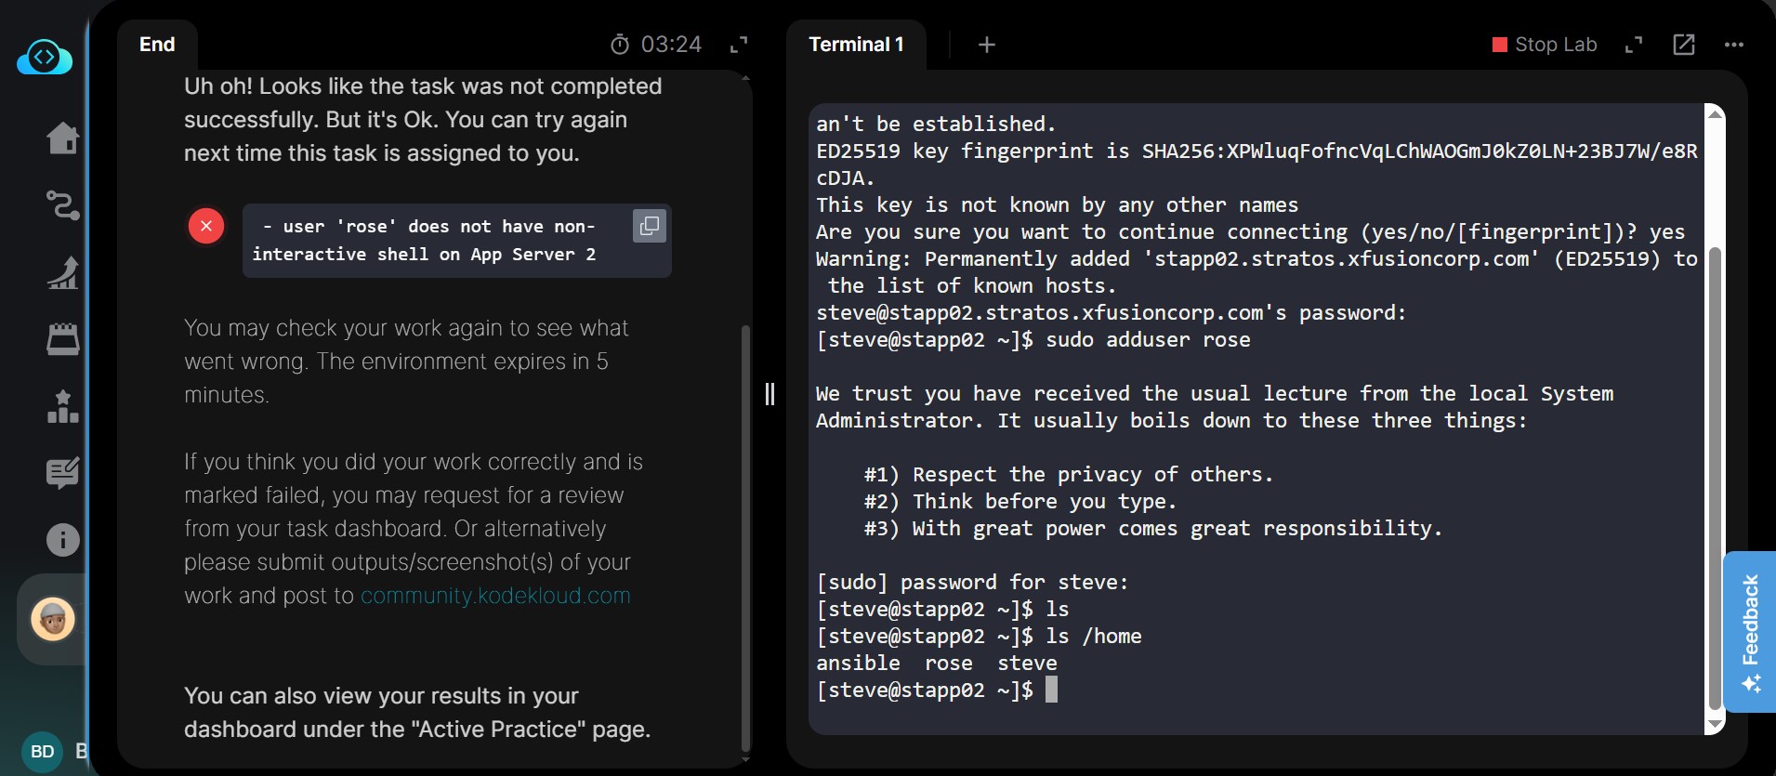1776x776 pixels.
Task: Add a new terminal tab
Action: pyautogui.click(x=987, y=45)
